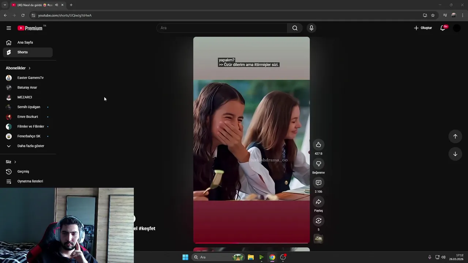Expand Daha fazla göster subscriptions list
The image size is (468, 263).
[28, 146]
